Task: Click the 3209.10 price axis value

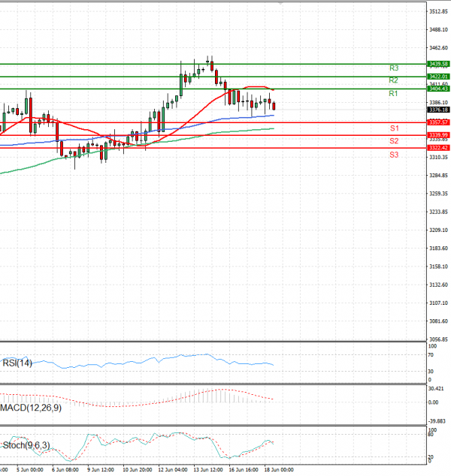Action: (438, 230)
